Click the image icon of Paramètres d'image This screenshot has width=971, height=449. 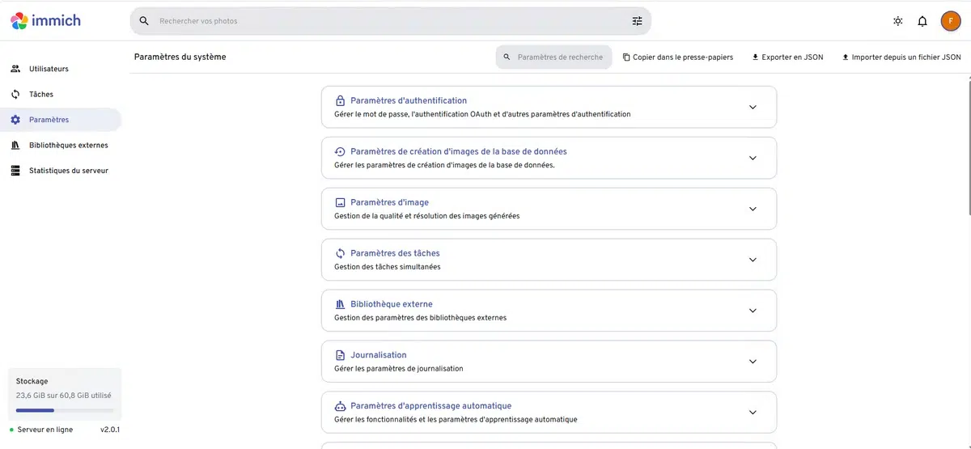click(x=340, y=203)
